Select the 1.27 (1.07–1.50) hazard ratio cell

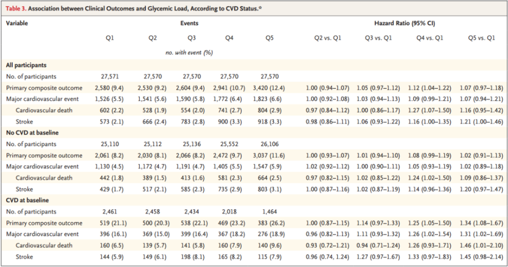point(429,111)
